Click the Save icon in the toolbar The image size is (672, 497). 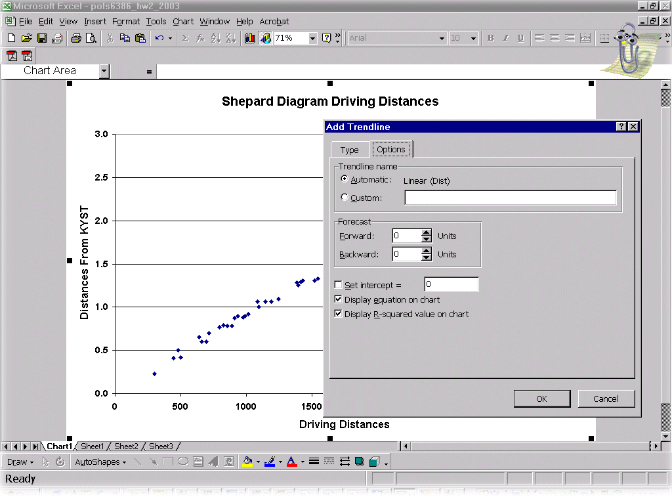click(x=41, y=38)
